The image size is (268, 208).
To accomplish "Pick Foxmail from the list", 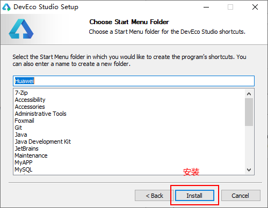I will tap(24, 121).
